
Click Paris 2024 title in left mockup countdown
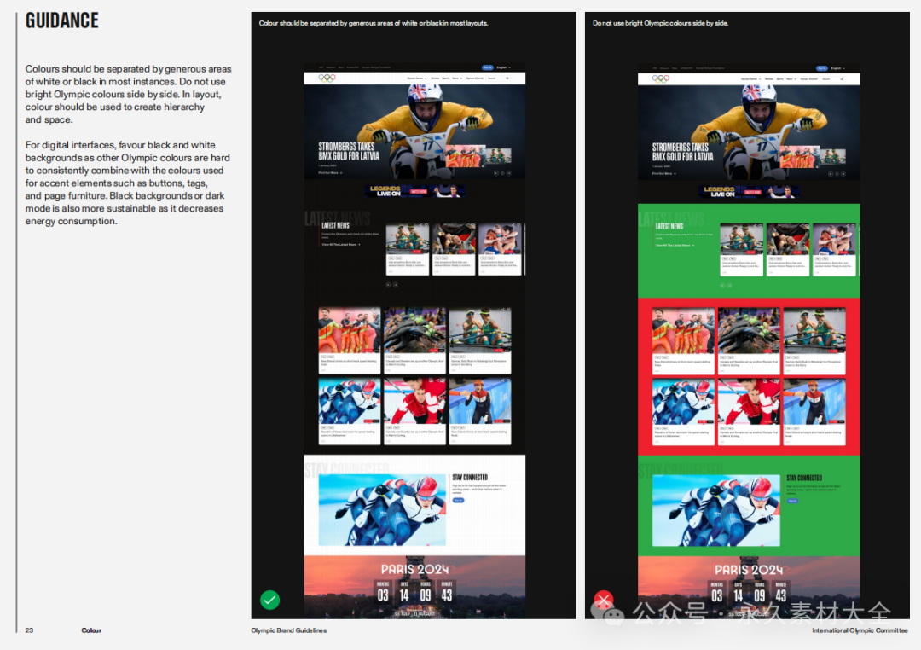click(x=414, y=570)
